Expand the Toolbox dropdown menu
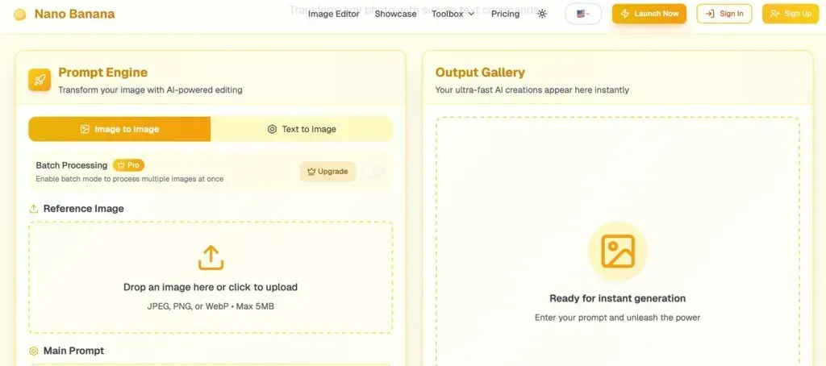 (x=453, y=15)
